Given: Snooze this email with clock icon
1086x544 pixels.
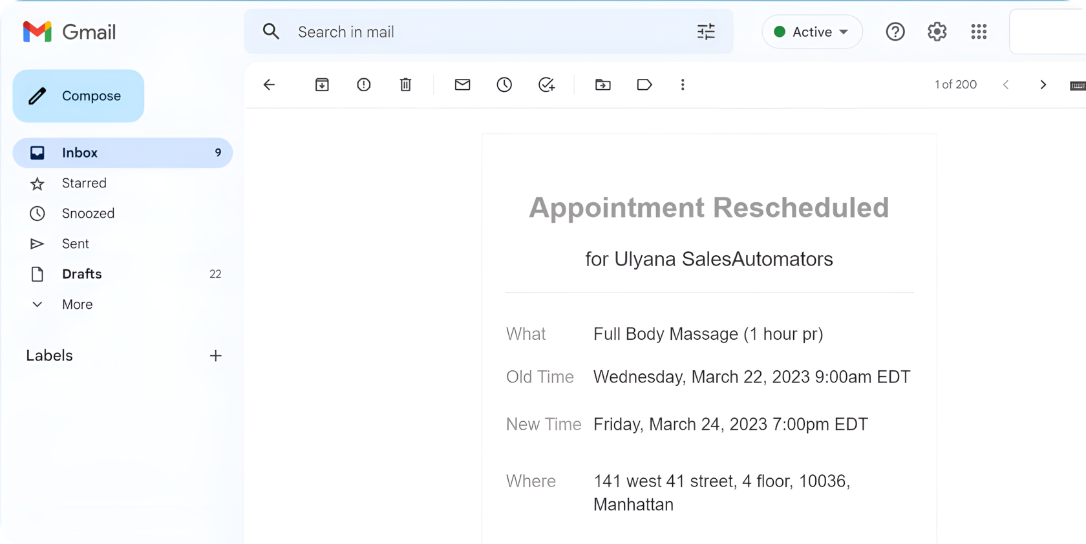Looking at the screenshot, I should pyautogui.click(x=504, y=85).
